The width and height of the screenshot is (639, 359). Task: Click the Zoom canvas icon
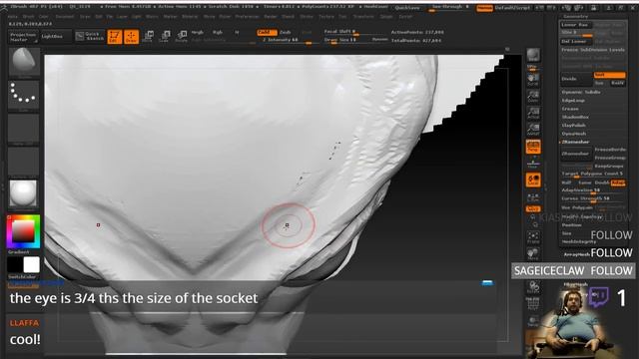pos(533,96)
